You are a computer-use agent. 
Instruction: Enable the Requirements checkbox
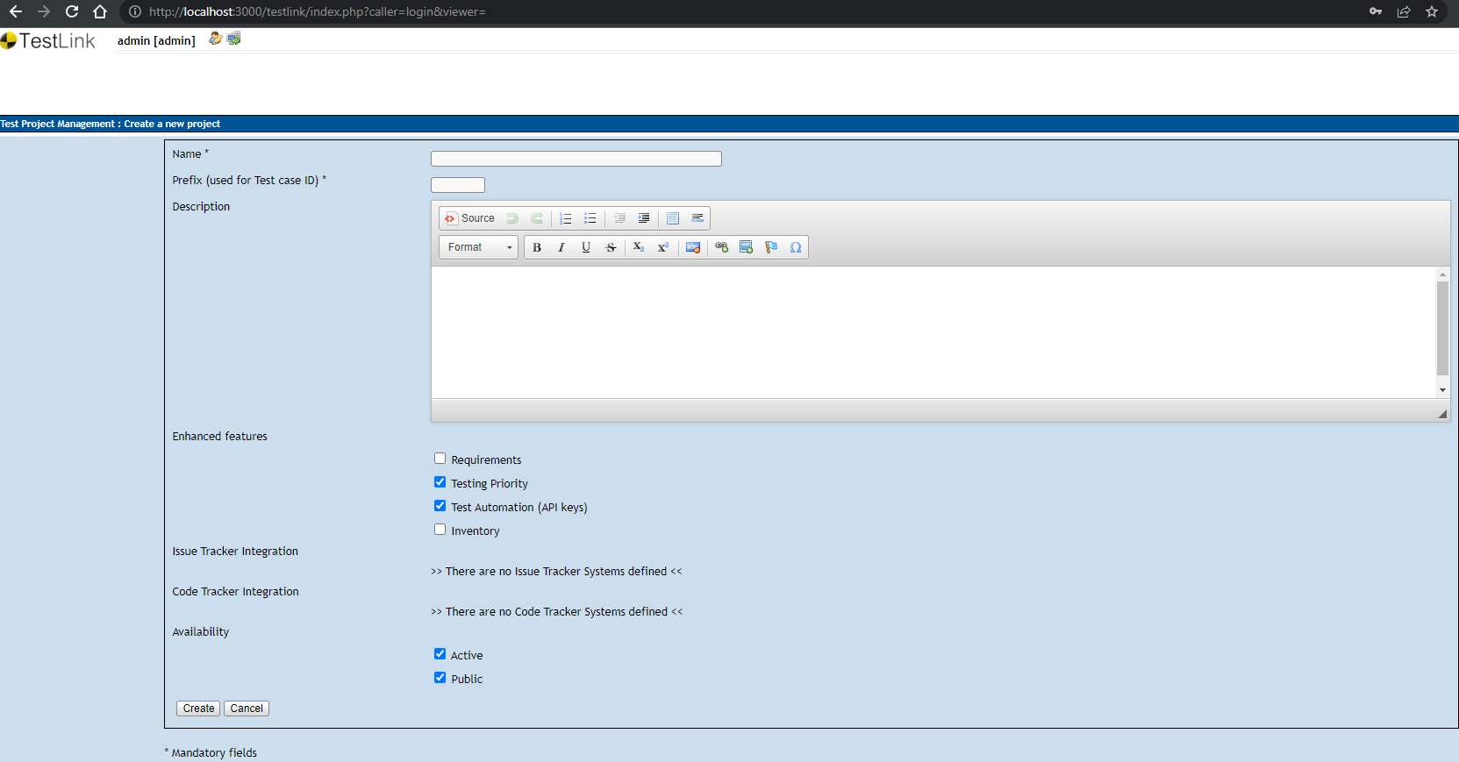(x=440, y=459)
